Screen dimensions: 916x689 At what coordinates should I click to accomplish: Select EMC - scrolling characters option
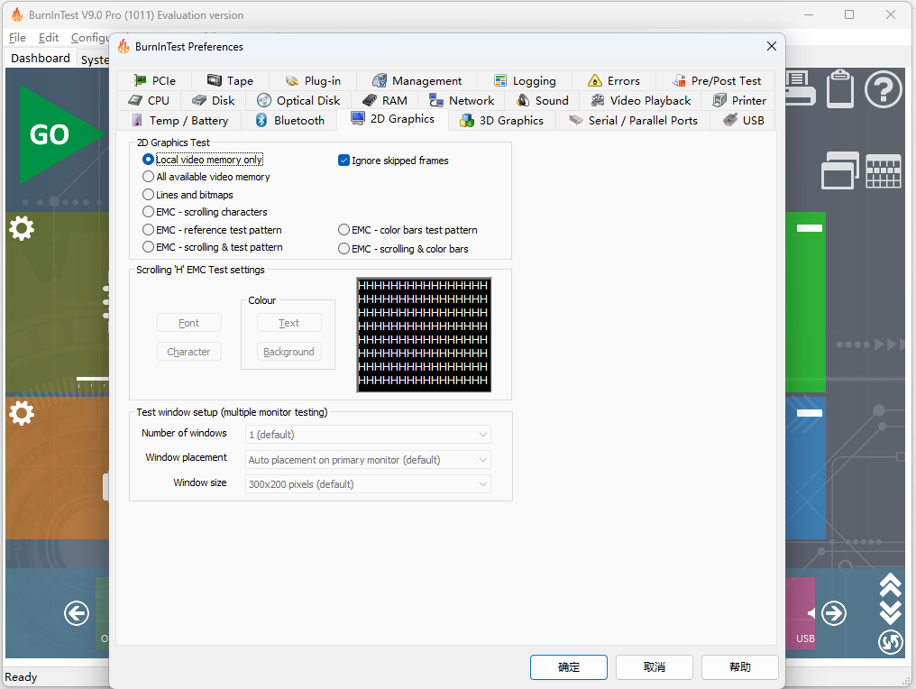205,212
